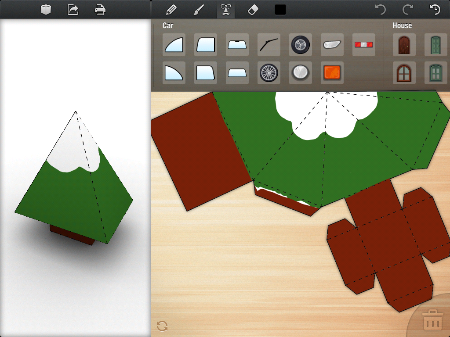This screenshot has width=450, height=337.
Task: Open the black color swatch
Action: 280,10
